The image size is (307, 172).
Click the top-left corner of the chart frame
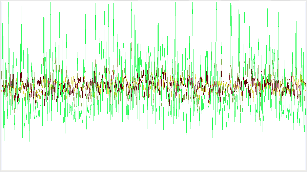coord(1,2)
